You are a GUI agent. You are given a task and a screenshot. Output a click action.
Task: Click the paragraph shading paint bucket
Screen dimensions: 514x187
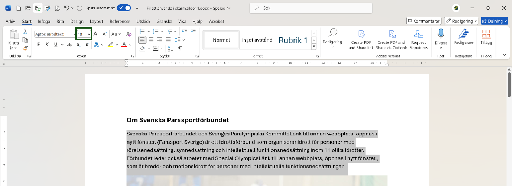point(142,48)
